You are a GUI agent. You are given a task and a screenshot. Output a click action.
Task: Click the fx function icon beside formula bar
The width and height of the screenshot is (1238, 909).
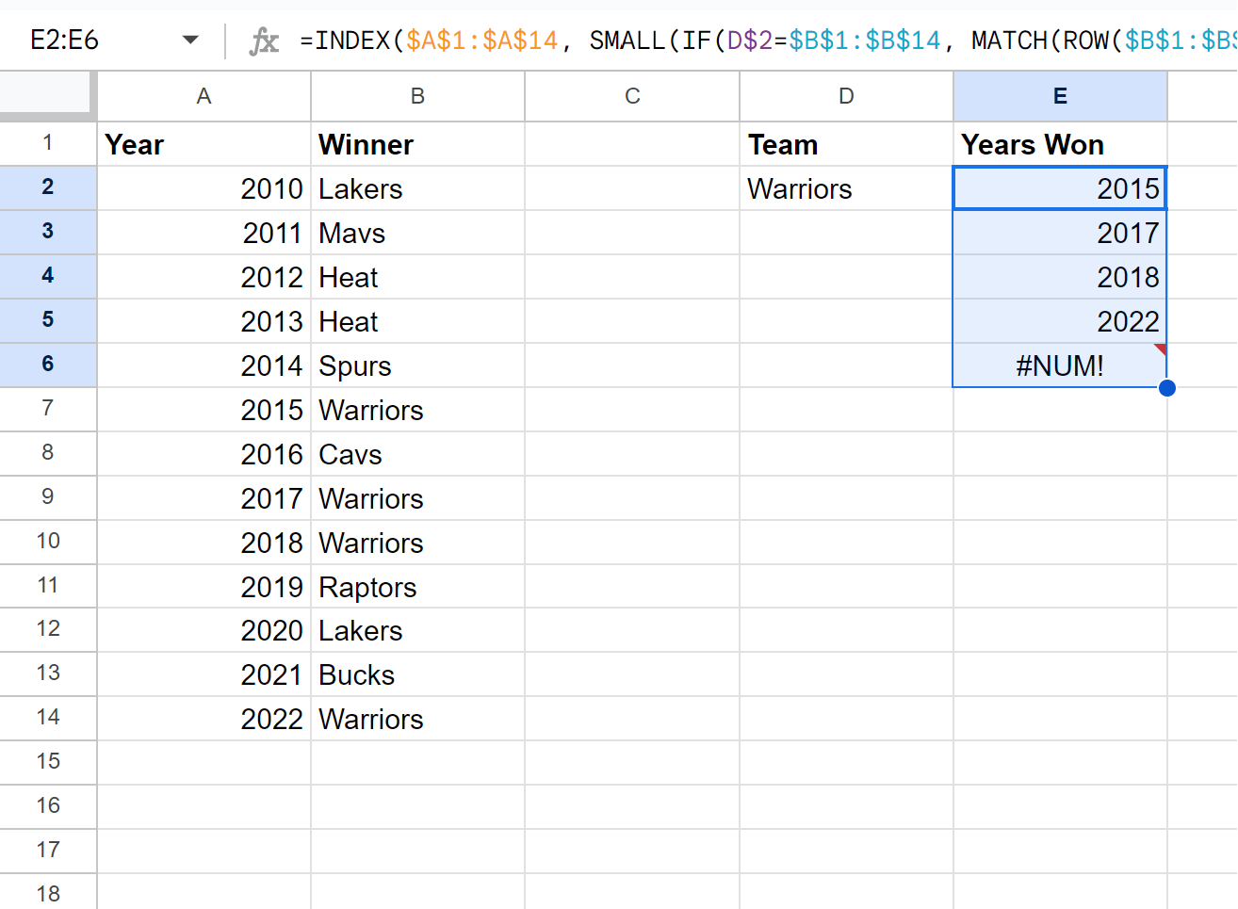click(x=264, y=40)
